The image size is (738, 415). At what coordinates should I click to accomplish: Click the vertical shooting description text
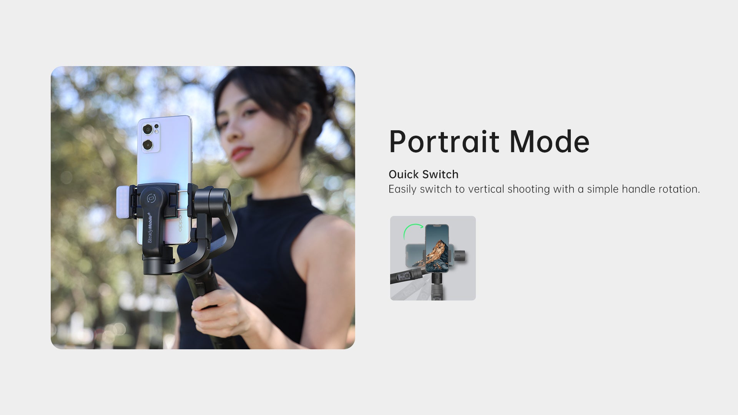[x=544, y=189]
